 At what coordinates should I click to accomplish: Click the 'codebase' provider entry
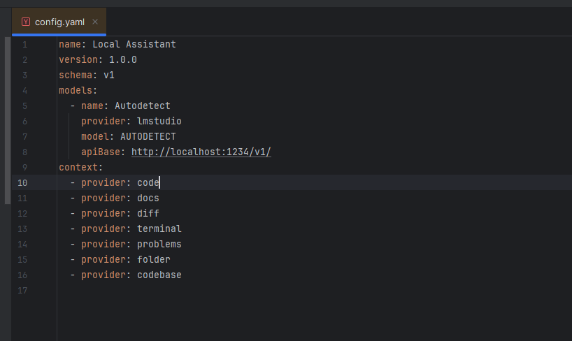pyautogui.click(x=159, y=275)
